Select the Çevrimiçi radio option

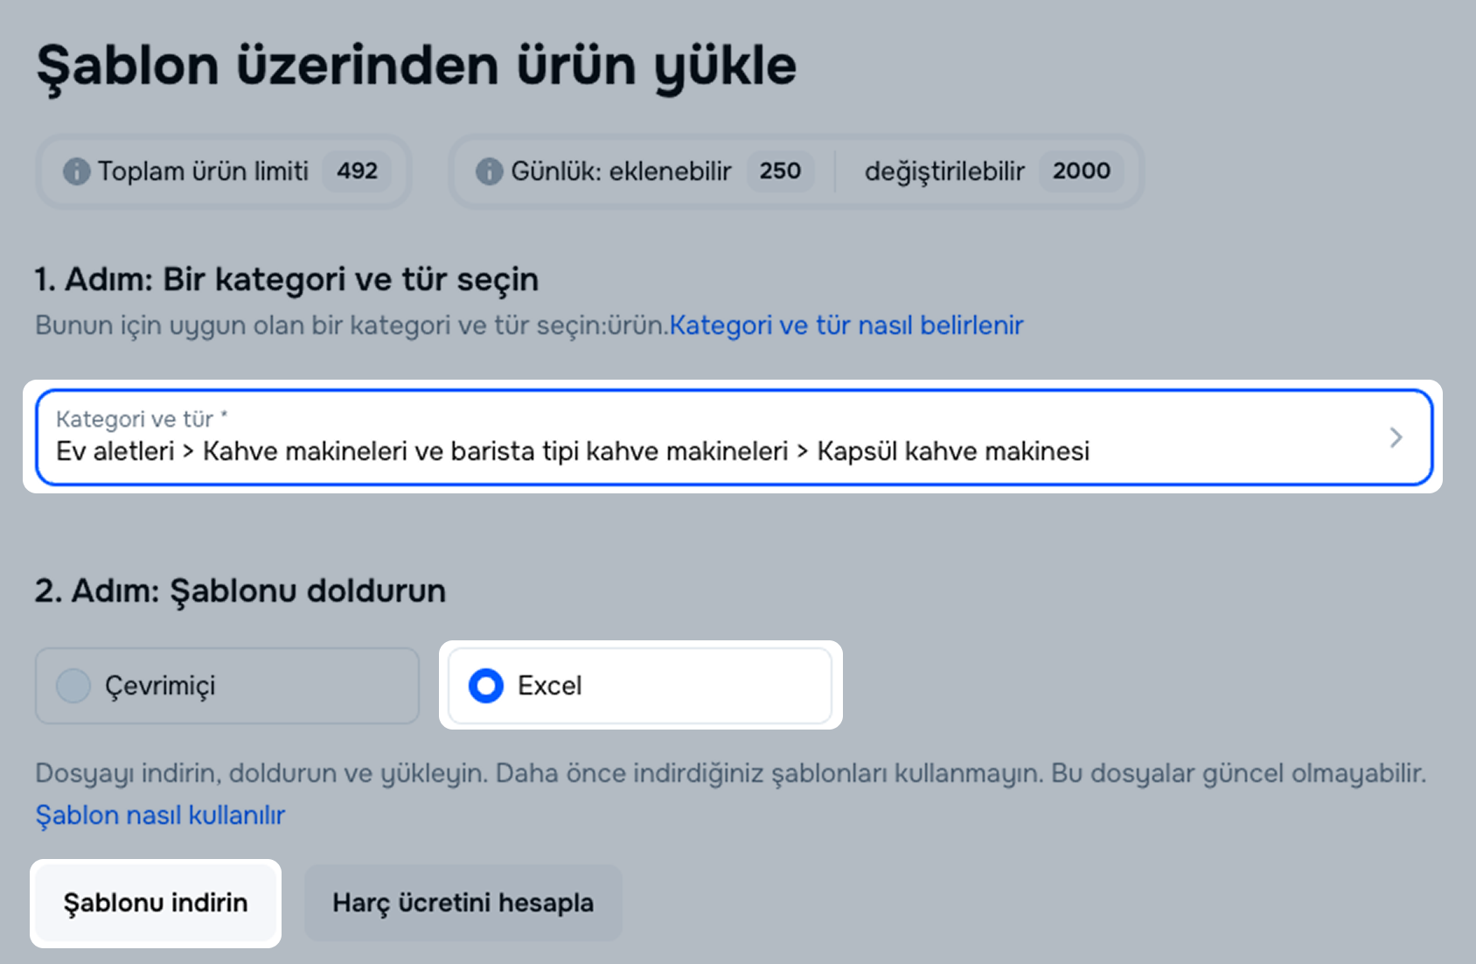73,686
